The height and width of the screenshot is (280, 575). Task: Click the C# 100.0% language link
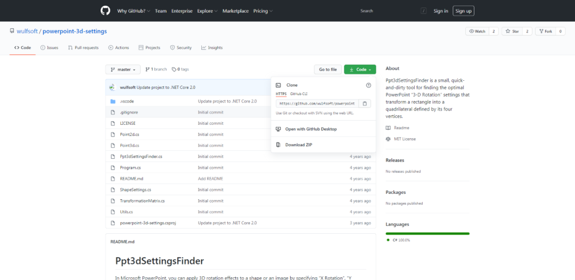pyautogui.click(x=398, y=240)
